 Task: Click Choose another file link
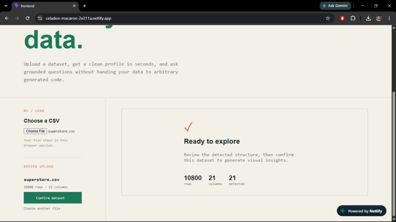coord(42,208)
